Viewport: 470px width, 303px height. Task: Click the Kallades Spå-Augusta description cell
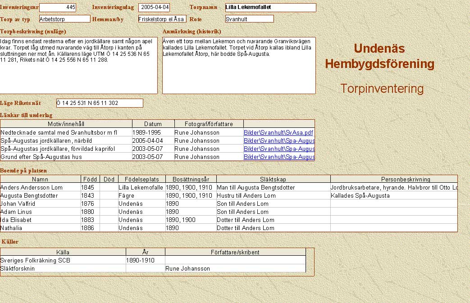(393, 196)
